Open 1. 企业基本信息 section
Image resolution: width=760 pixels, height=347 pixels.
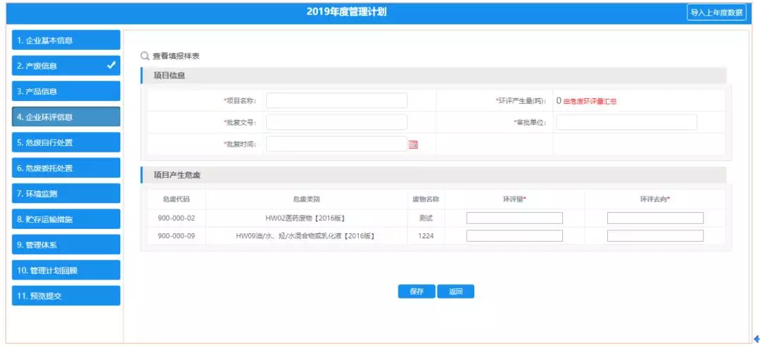pos(66,40)
